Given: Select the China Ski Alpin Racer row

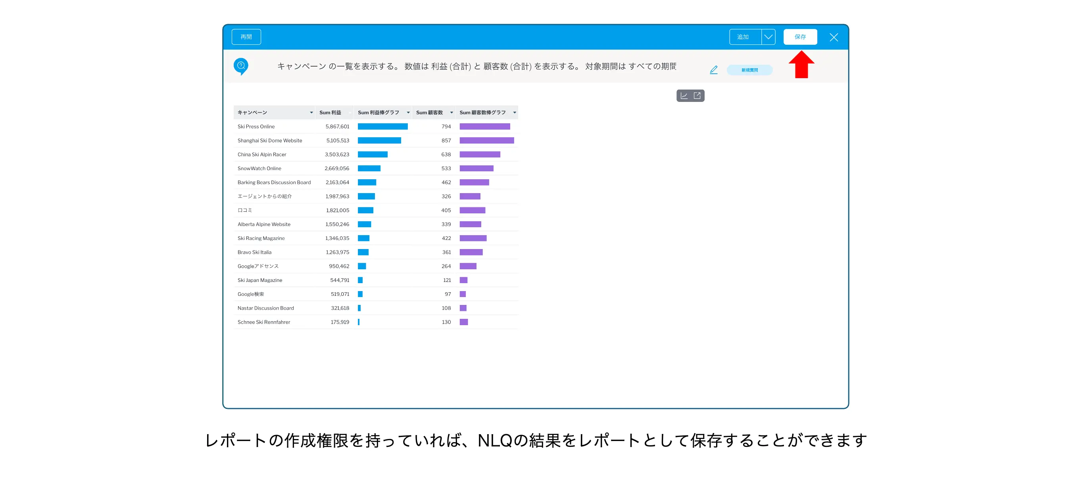Looking at the screenshot, I should click(262, 155).
